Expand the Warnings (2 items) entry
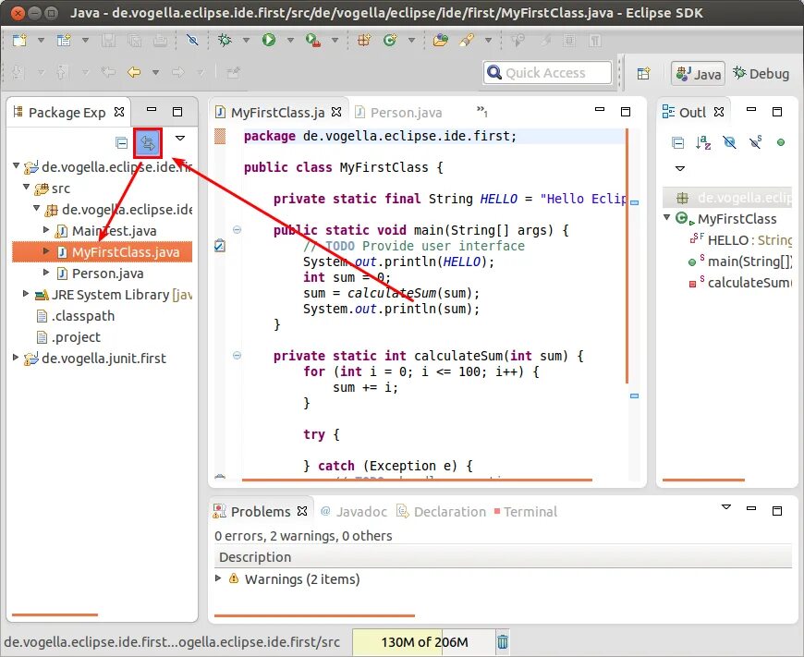This screenshot has height=657, width=804. [x=218, y=578]
